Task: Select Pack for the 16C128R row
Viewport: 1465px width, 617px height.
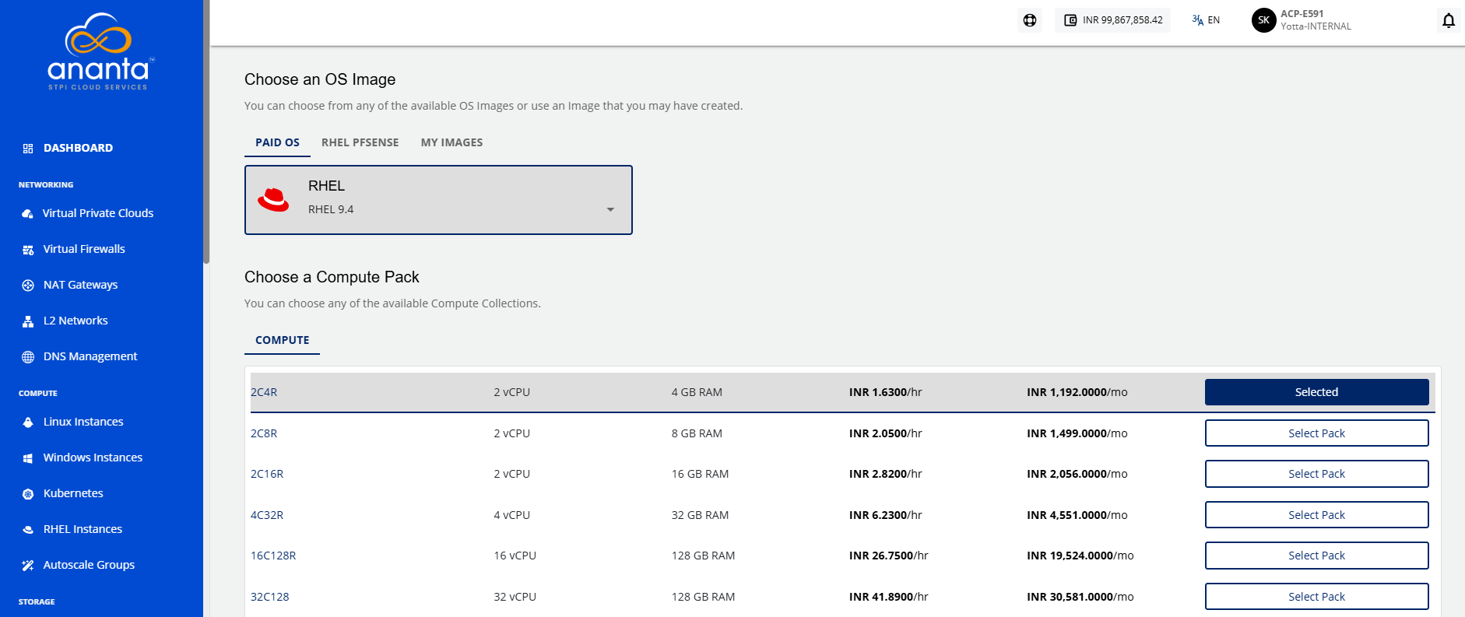Action: point(1317,556)
